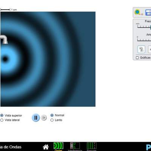This screenshot has width=151, height=151.
Task: Click the stopwatch timer tool icon
Action: pyautogui.click(x=148, y=12)
